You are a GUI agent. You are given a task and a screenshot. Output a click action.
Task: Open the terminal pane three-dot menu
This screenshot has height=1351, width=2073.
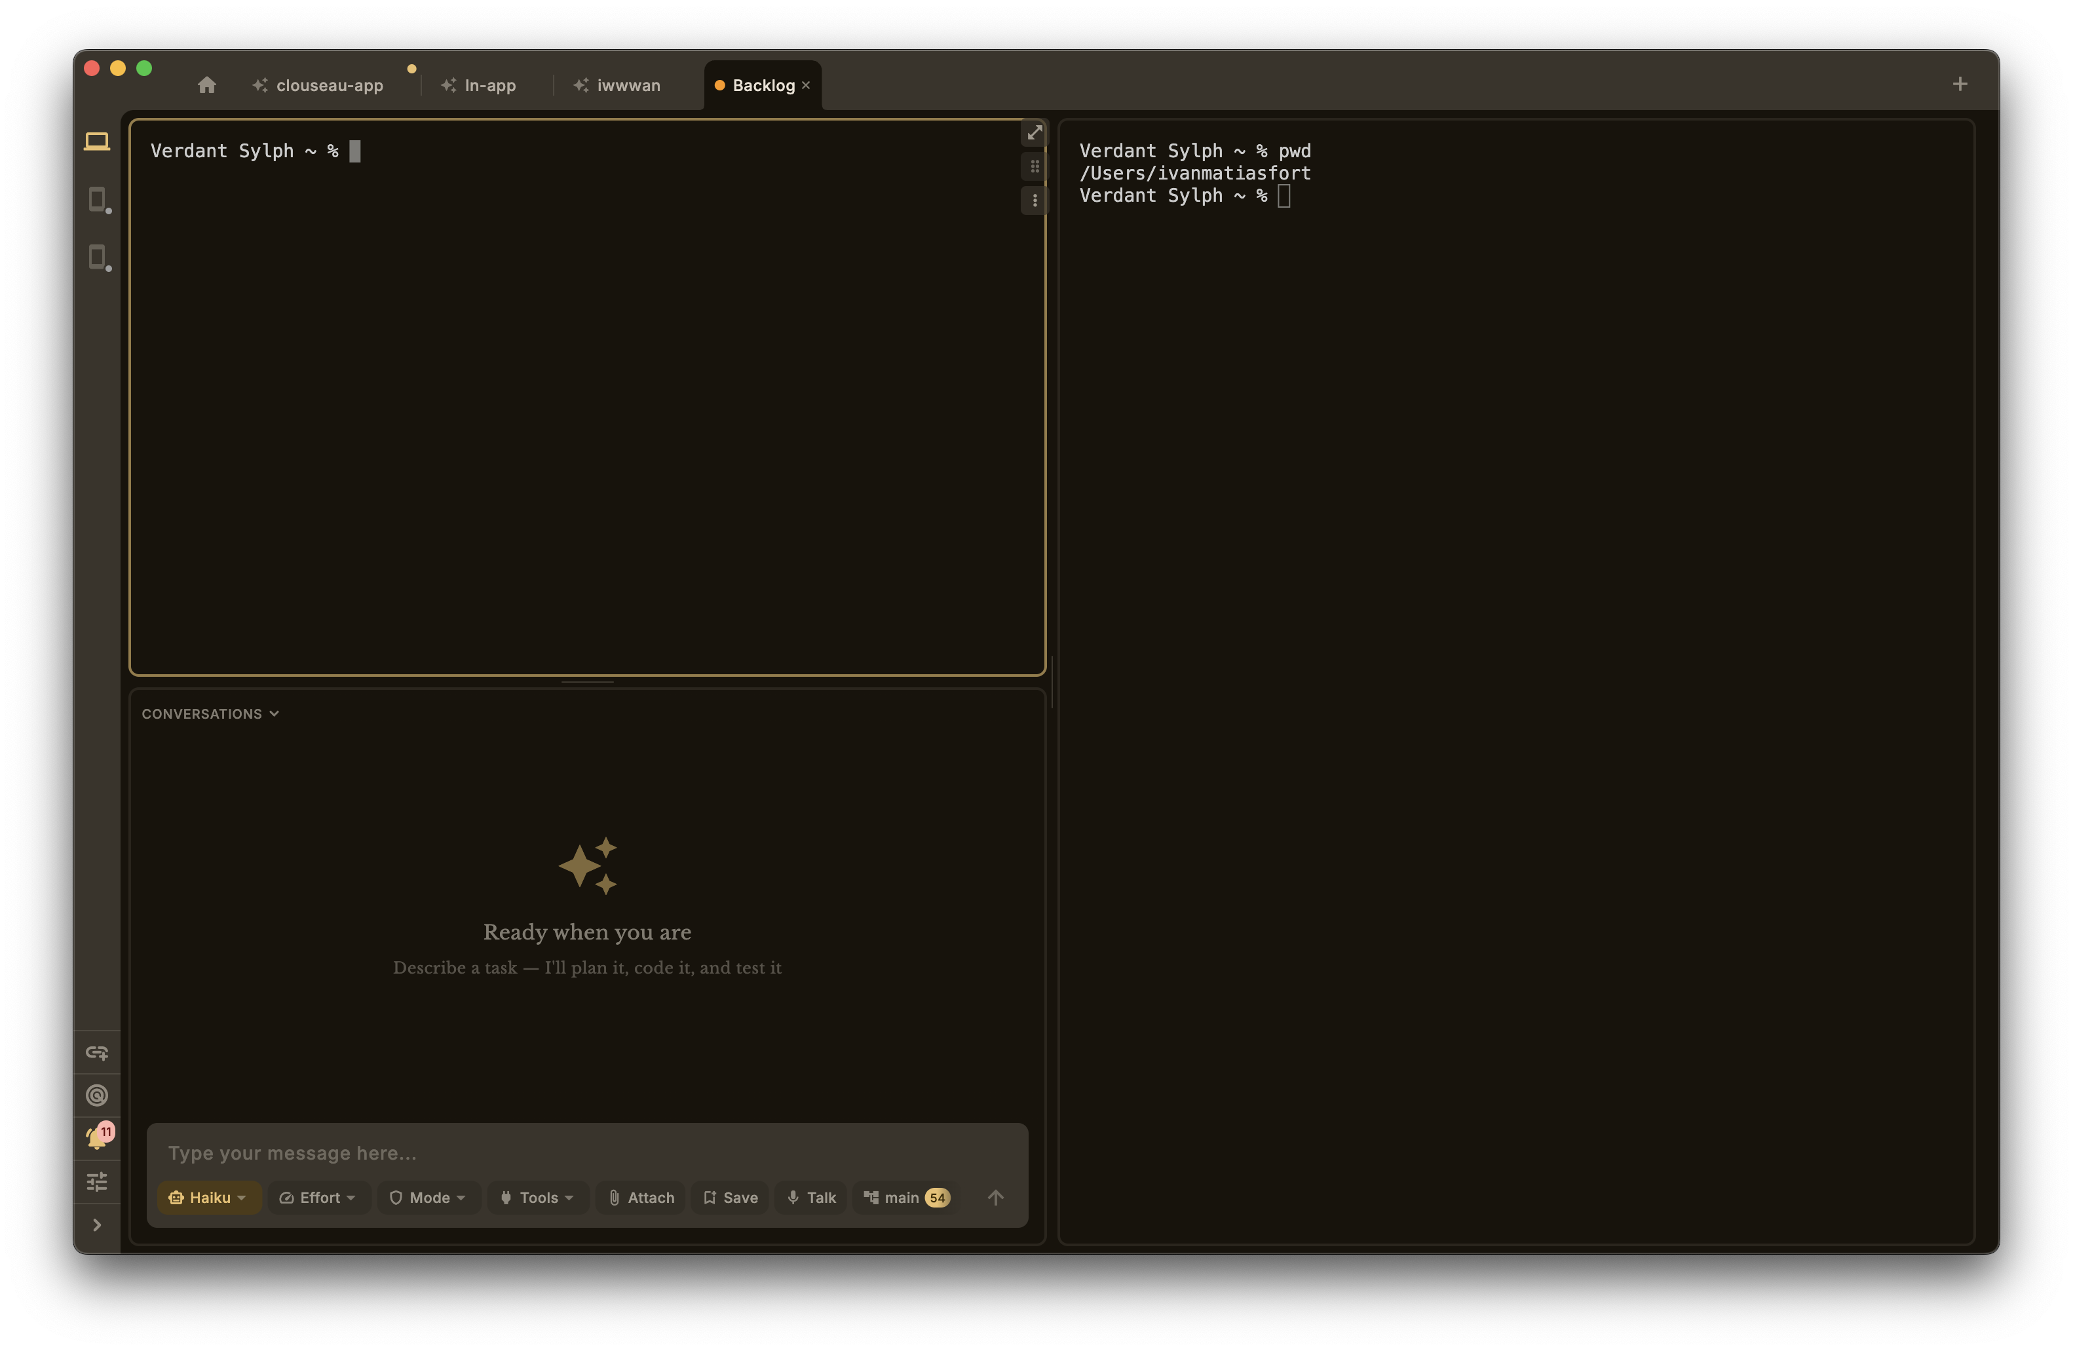coord(1035,200)
